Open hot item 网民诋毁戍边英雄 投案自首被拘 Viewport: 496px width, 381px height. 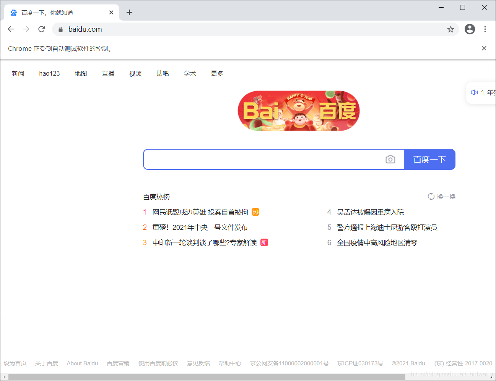[200, 212]
